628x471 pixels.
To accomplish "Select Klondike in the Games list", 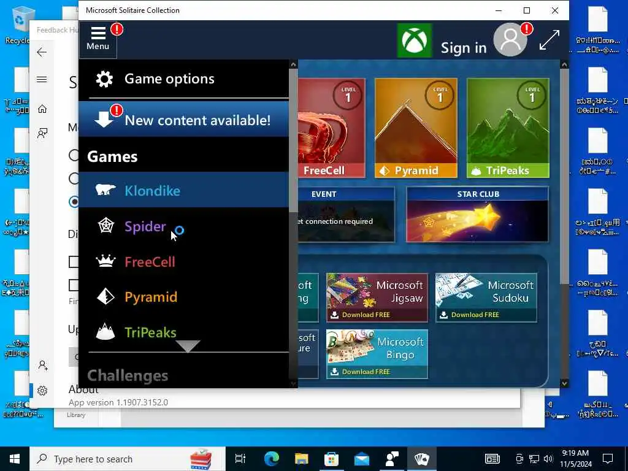I will [x=183, y=190].
